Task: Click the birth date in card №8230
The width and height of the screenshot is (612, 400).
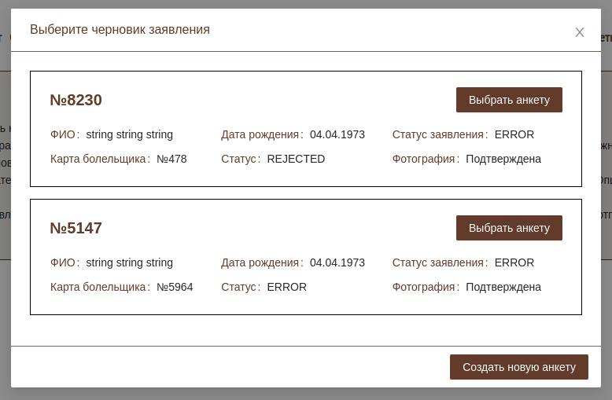Action: 337,134
